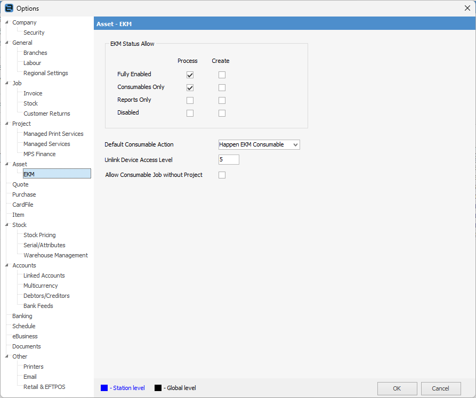Check the Disabled Create checkbox
The height and width of the screenshot is (398, 476).
click(x=222, y=113)
